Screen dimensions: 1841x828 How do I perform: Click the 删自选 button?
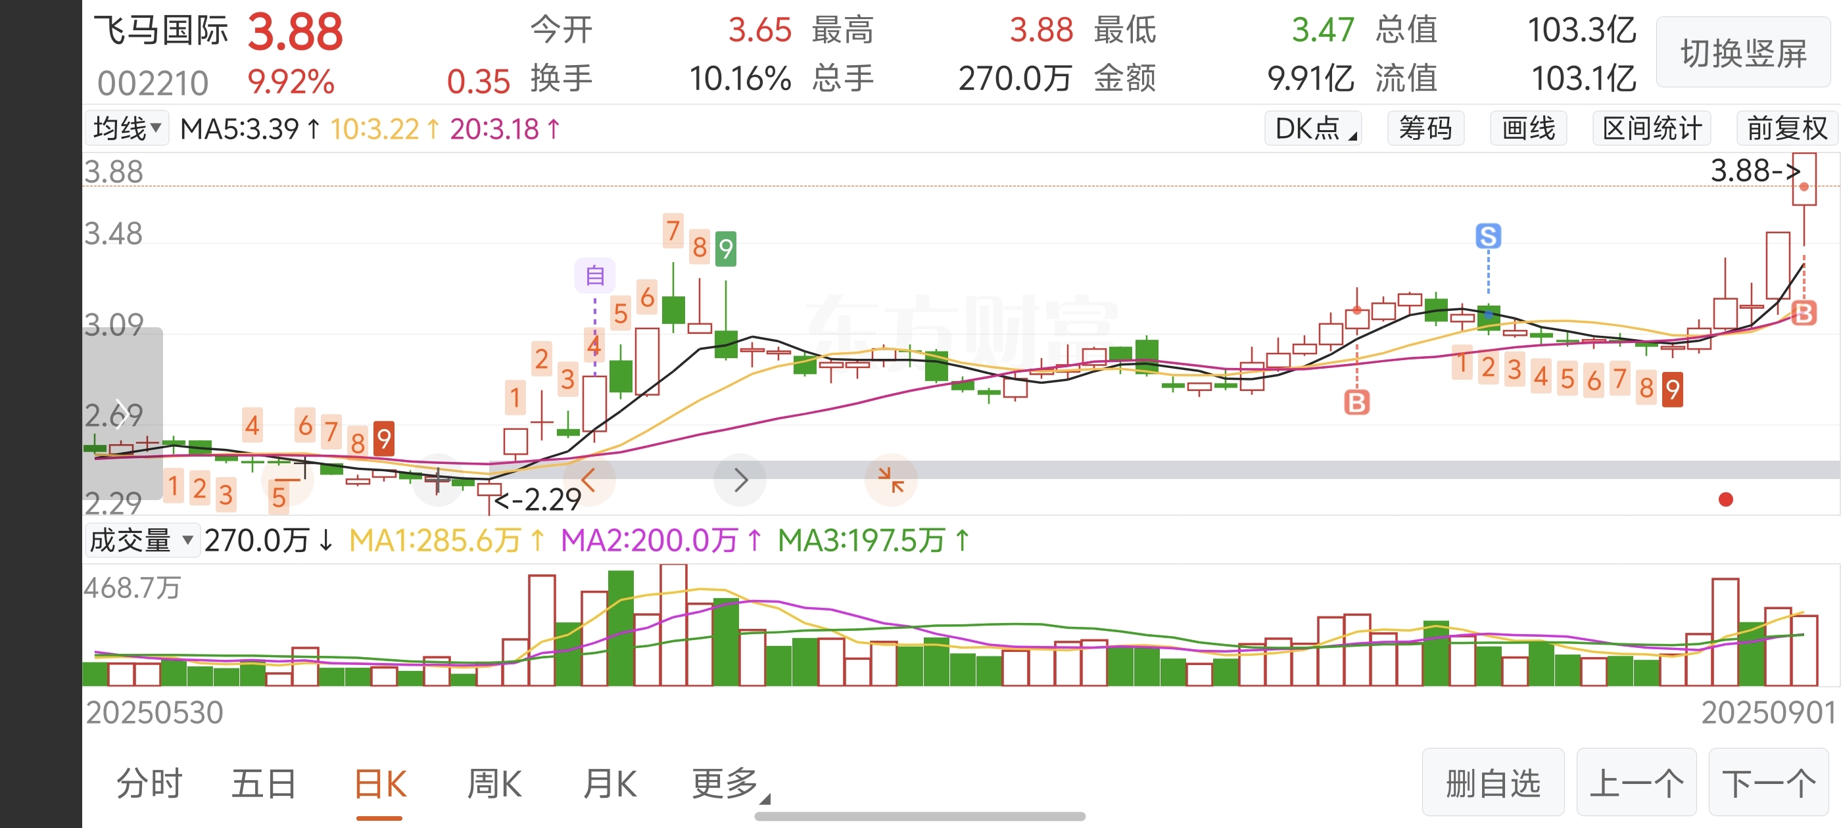click(1493, 782)
